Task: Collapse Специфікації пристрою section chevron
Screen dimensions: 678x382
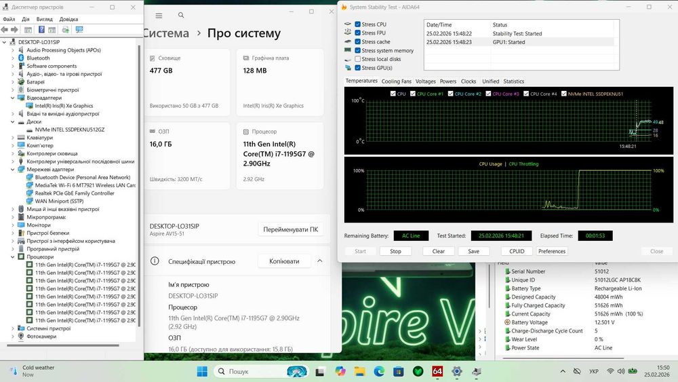Action: 319,261
